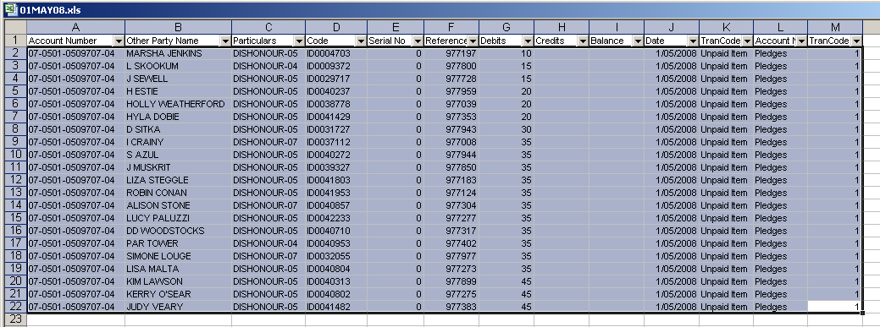Select column K header
This screenshot has width=880, height=327.
pos(726,27)
